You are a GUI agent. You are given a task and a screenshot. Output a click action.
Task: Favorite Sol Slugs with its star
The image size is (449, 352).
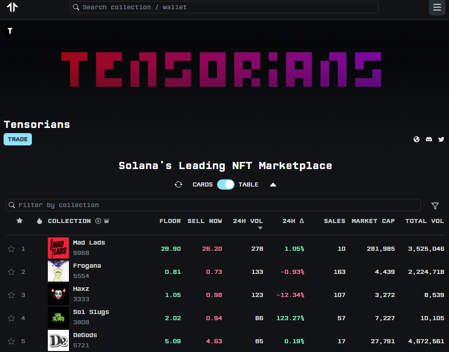click(11, 318)
